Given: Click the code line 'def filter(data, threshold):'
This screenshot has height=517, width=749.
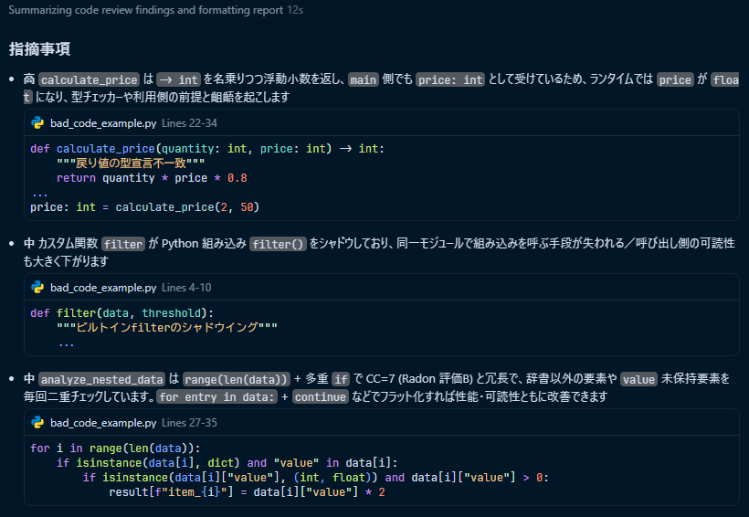Looking at the screenshot, I should pyautogui.click(x=121, y=313).
